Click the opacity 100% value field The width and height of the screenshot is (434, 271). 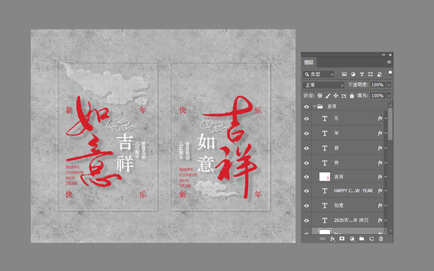377,85
